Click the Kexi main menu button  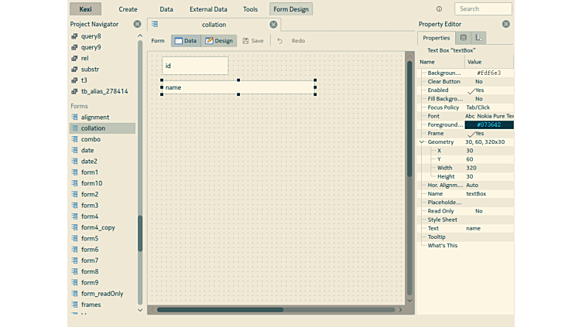pyautogui.click(x=85, y=9)
